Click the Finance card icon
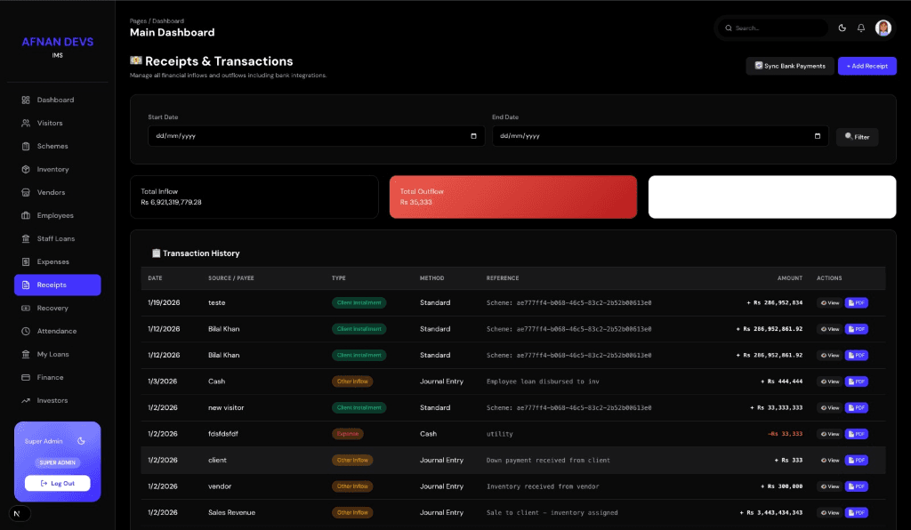Screen dimensions: 911x530 click(x=26, y=377)
